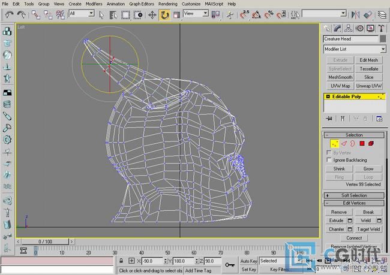Image resolution: width=390 pixels, height=275 pixels.
Task: Toggle the Window/Crossing selection icon
Action: (x=138, y=15)
